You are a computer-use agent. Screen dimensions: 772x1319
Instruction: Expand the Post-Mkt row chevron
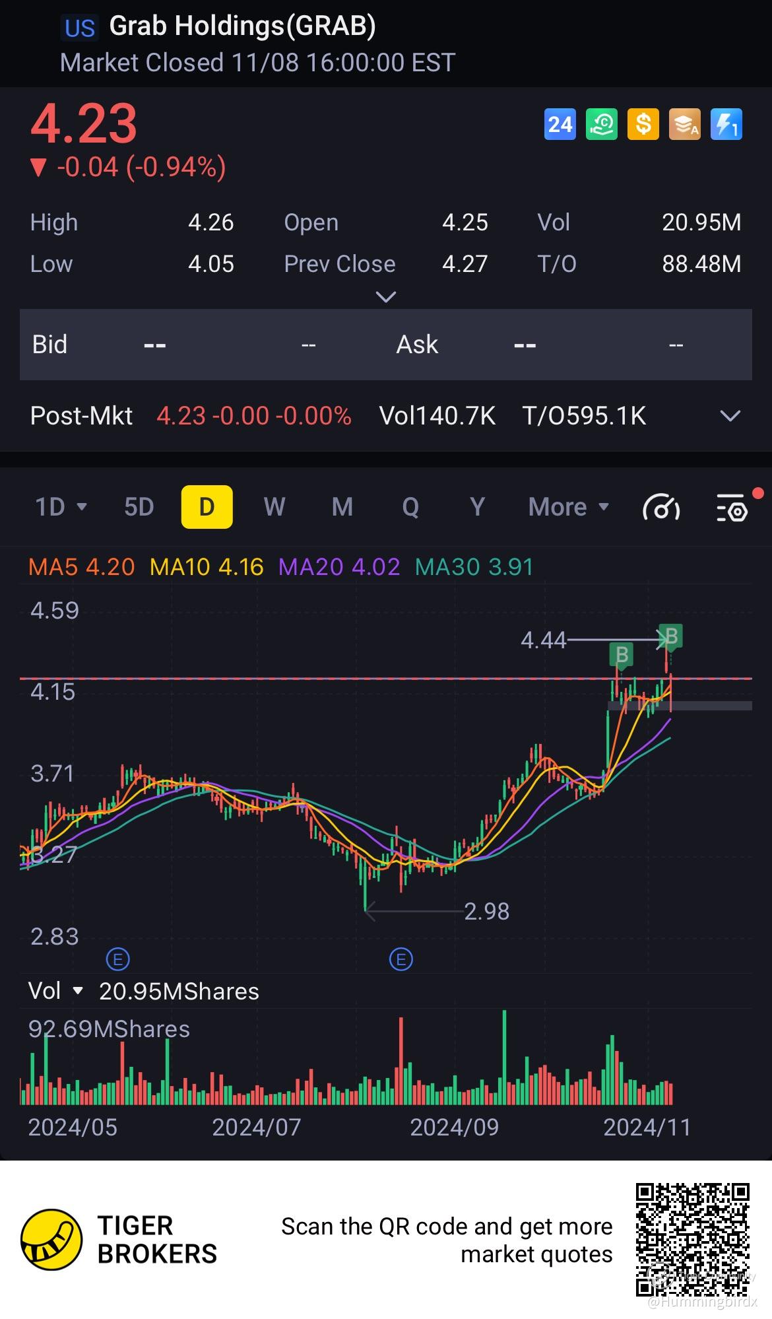(730, 416)
